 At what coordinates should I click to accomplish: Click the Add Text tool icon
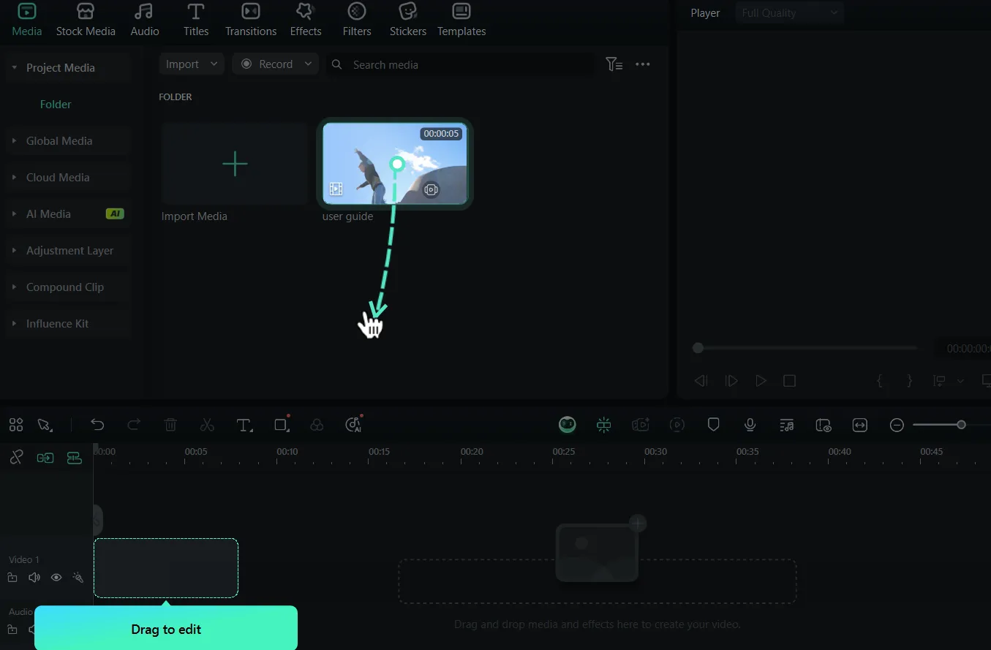(244, 425)
